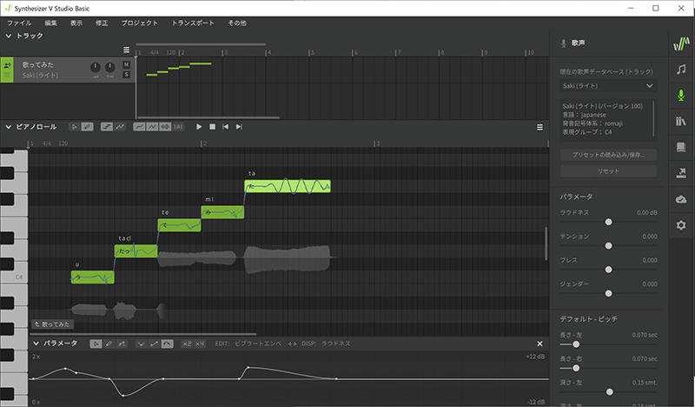This screenshot has height=407, width=695.
Task: Click the 長さ - 左 slider handle
Action: tap(576, 344)
